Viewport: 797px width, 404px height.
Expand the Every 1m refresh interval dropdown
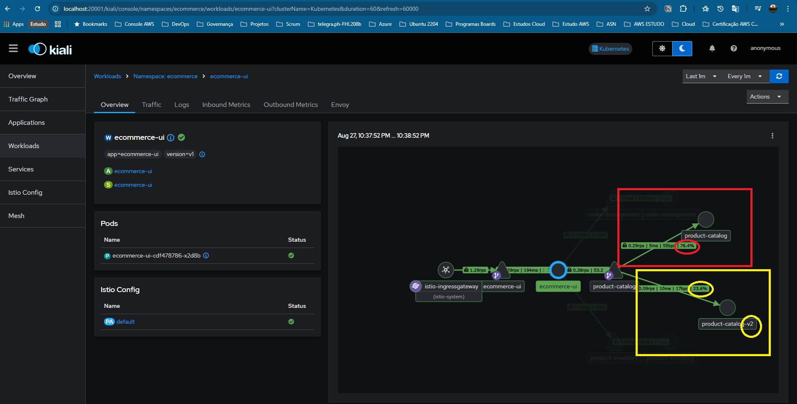(x=745, y=76)
